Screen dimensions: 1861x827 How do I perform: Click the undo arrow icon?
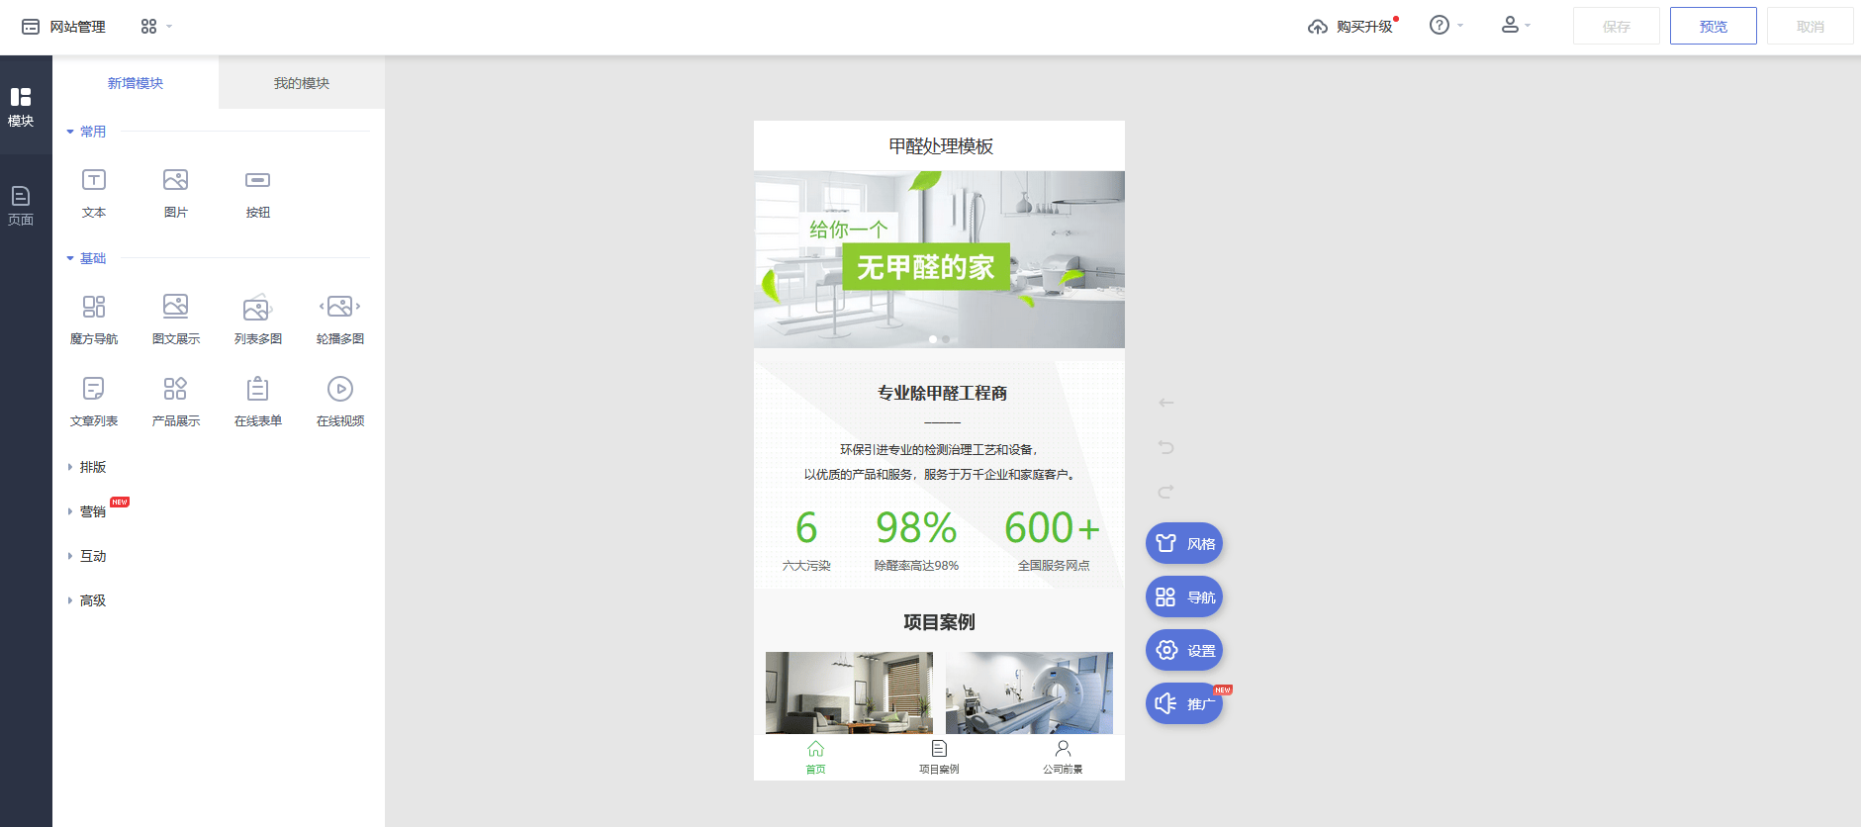click(1166, 447)
